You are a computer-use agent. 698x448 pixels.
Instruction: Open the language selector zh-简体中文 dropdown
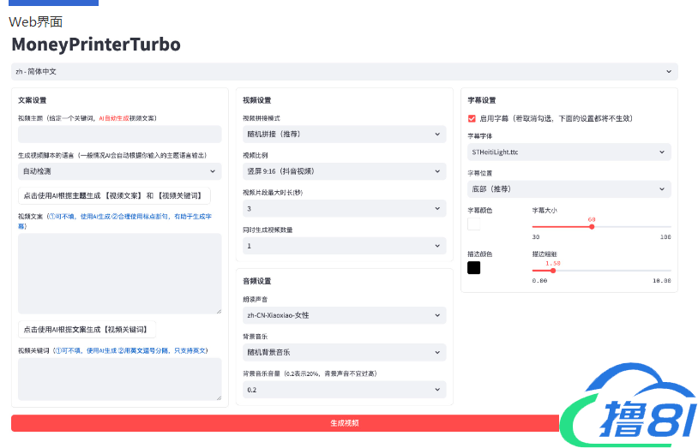coord(344,72)
